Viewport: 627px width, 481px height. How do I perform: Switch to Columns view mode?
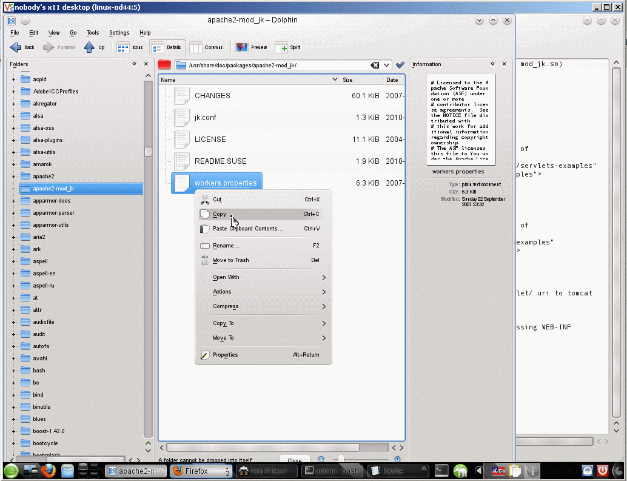point(206,47)
